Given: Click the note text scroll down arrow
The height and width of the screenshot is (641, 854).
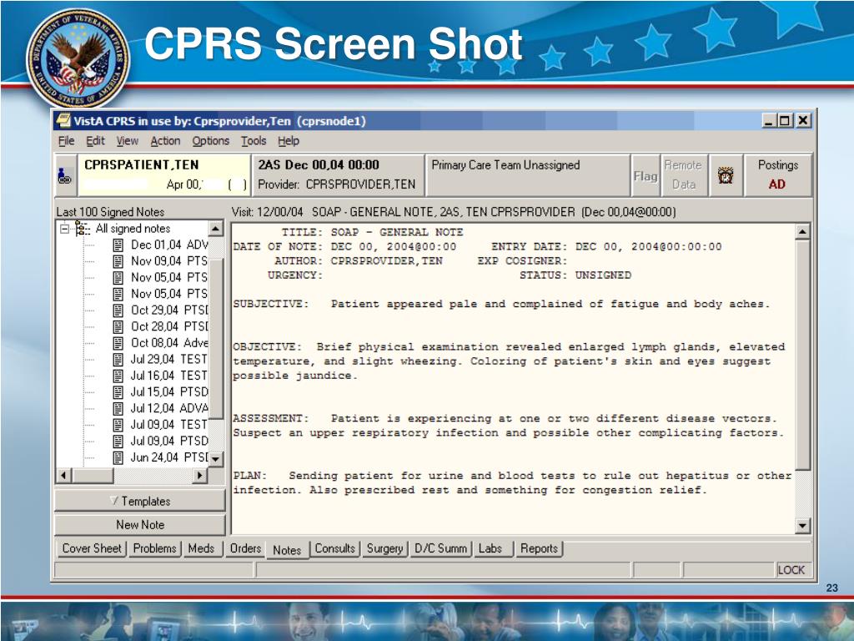Looking at the screenshot, I should (802, 526).
